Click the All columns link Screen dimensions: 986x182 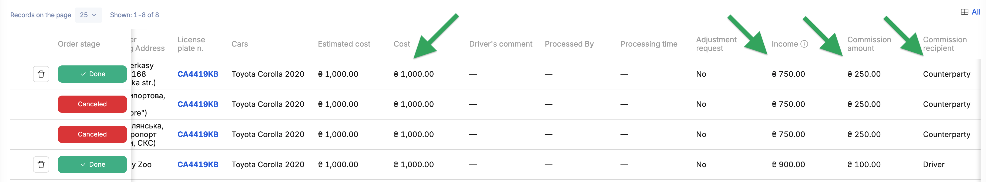click(x=976, y=12)
